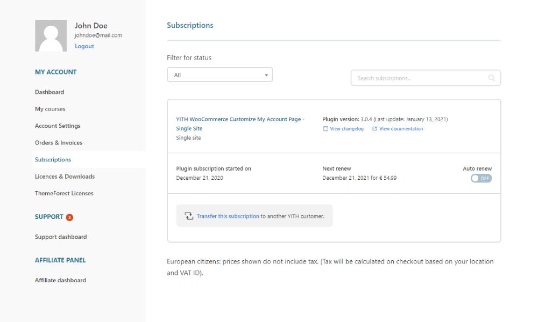Image resolution: width=538 pixels, height=322 pixels.
Task: Open Support dashboard
Action: click(61, 237)
